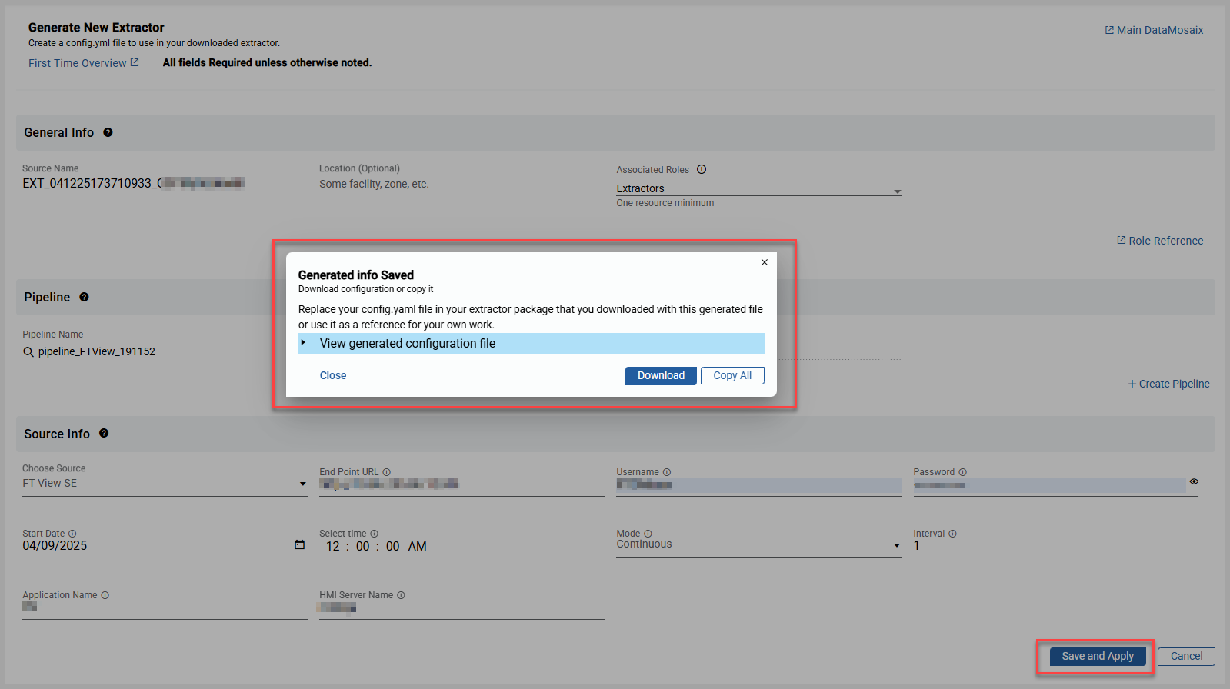Click the Pipeline Name search icon
Viewport: 1230px width, 689px height.
[28, 351]
